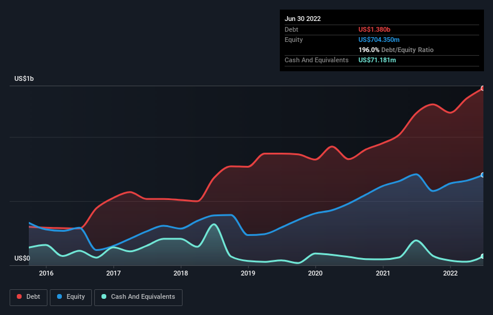Click Cash And Equivalents label in tooltip

click(x=316, y=60)
